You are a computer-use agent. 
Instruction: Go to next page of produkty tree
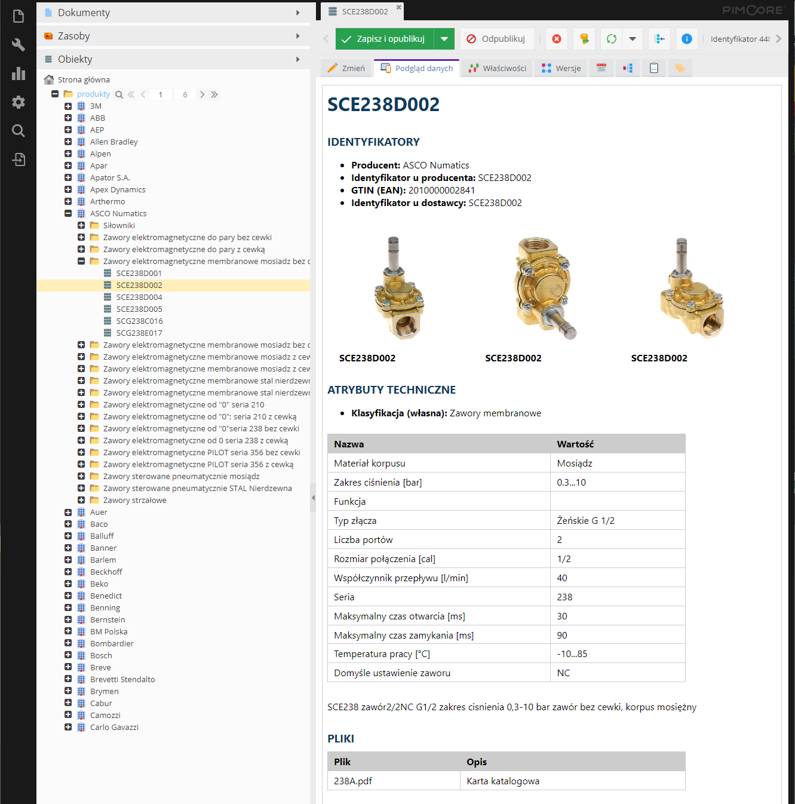coord(202,94)
